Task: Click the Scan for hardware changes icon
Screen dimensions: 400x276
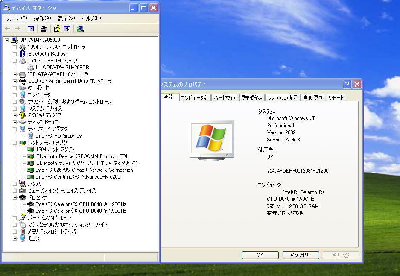Action: pyautogui.click(x=80, y=29)
